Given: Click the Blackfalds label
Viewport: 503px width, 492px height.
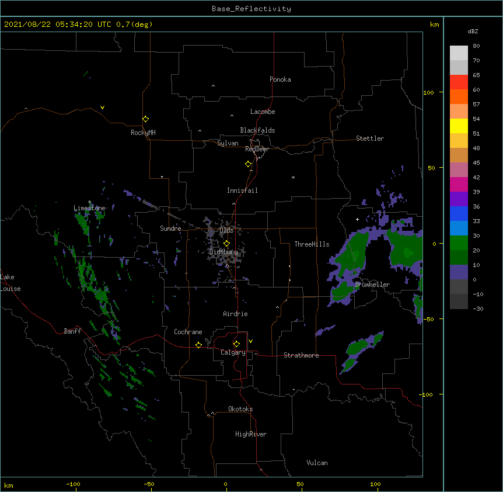Looking at the screenshot, I should point(257,130).
